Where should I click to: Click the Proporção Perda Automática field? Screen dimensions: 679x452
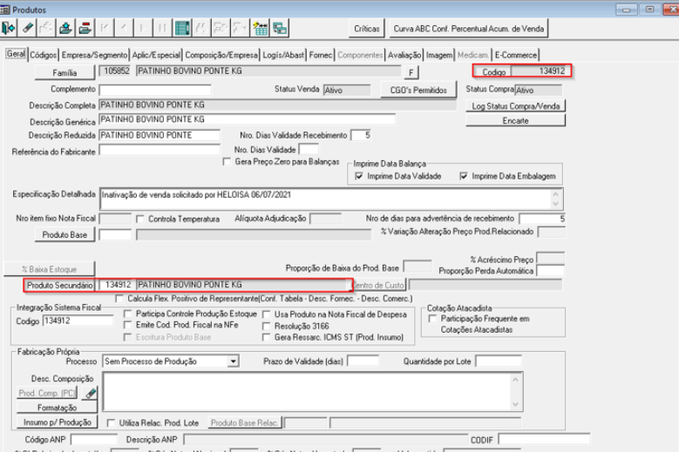click(550, 271)
